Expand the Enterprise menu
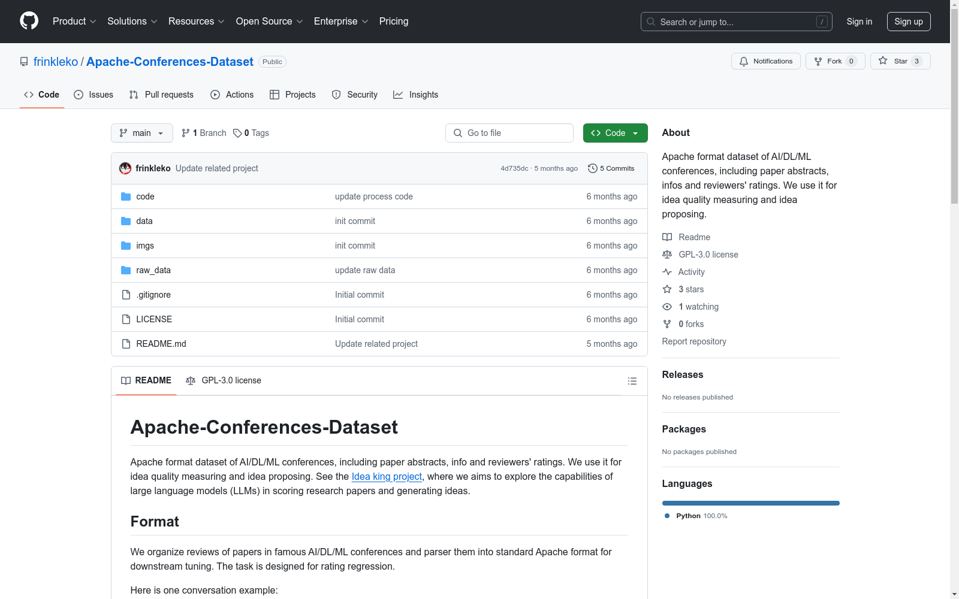The width and height of the screenshot is (959, 599). (x=341, y=21)
